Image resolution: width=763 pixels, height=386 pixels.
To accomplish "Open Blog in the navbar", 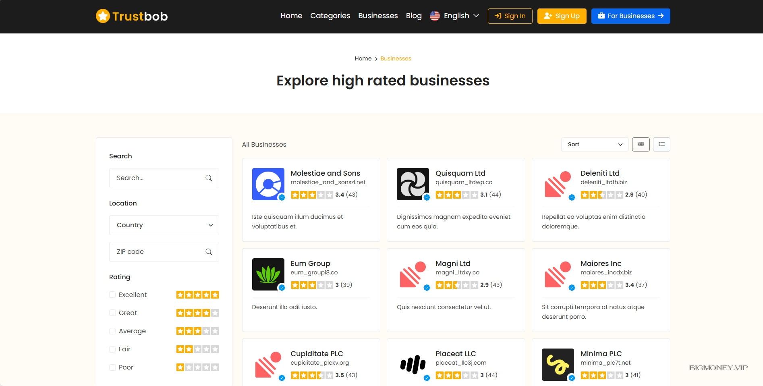I will [x=414, y=16].
